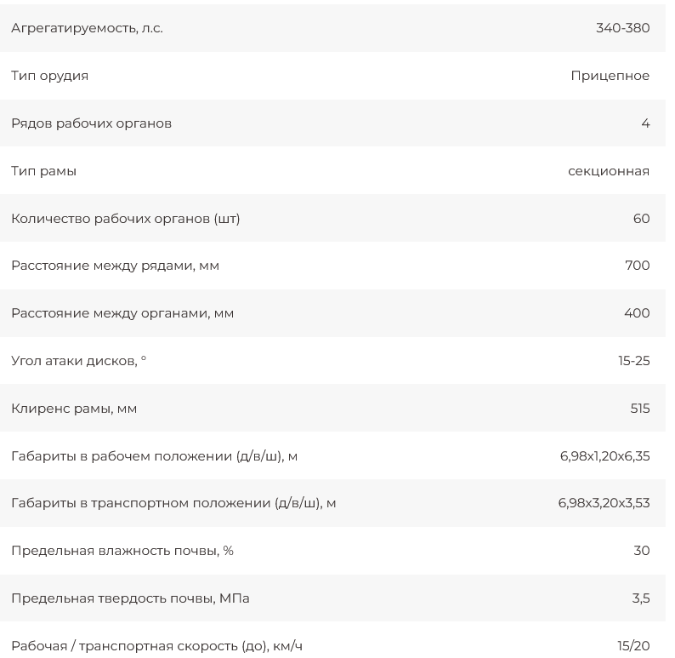
Task: Click the 15-25 disc angle value
Action: coord(633,361)
